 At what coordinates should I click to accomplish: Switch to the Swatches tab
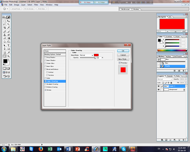click(169, 37)
